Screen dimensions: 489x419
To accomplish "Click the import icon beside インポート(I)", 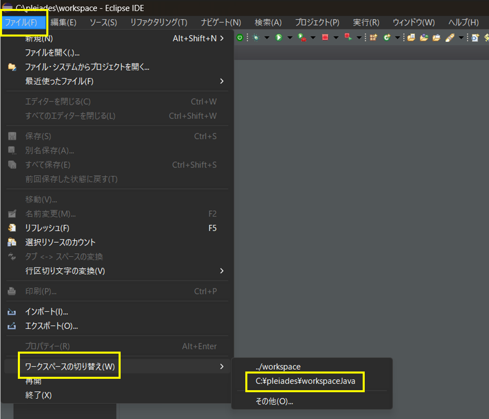I will 12,311.
